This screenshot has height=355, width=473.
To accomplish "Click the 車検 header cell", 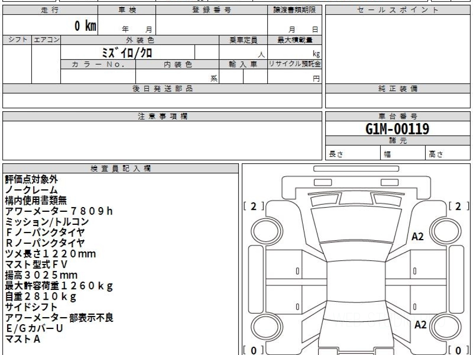I will [x=127, y=10].
